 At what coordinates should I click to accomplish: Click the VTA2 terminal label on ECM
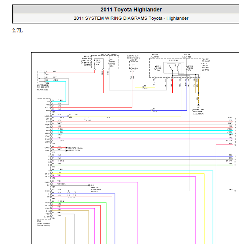point(47,203)
